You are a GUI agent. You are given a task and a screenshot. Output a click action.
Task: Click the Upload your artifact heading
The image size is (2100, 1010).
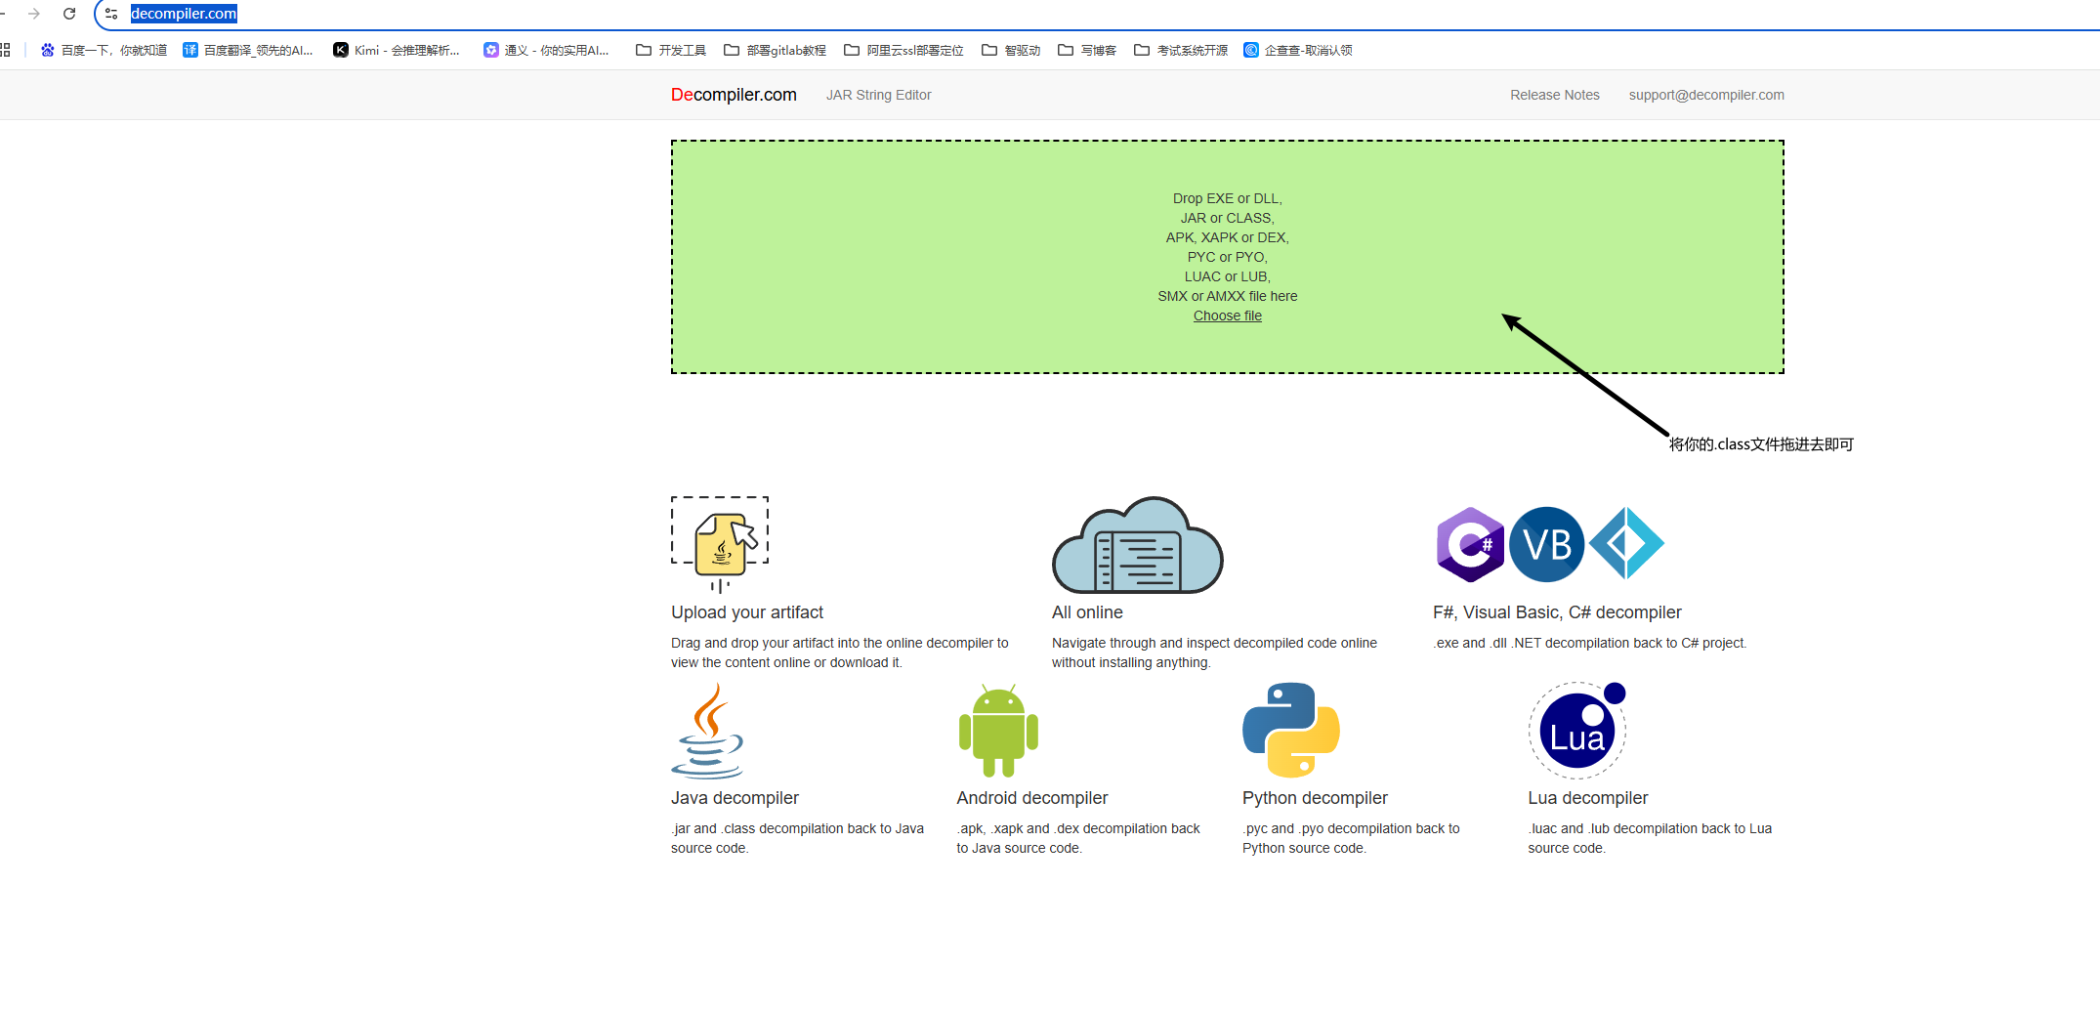(x=747, y=612)
